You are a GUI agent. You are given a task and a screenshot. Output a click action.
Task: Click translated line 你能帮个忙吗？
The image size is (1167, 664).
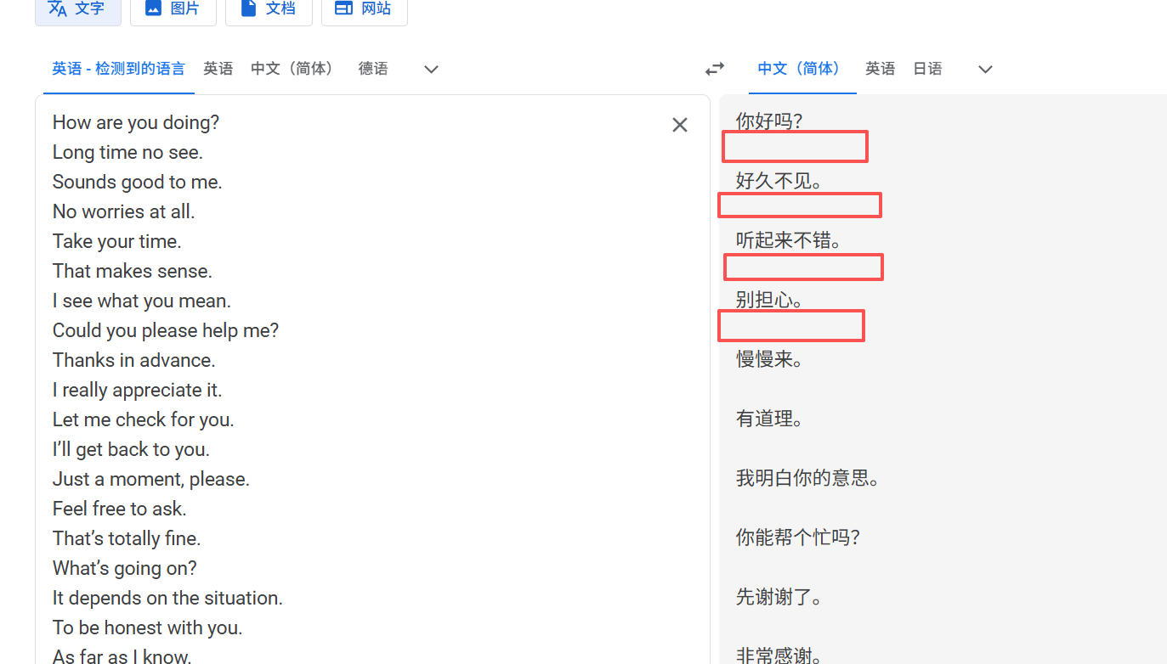pyautogui.click(x=798, y=537)
